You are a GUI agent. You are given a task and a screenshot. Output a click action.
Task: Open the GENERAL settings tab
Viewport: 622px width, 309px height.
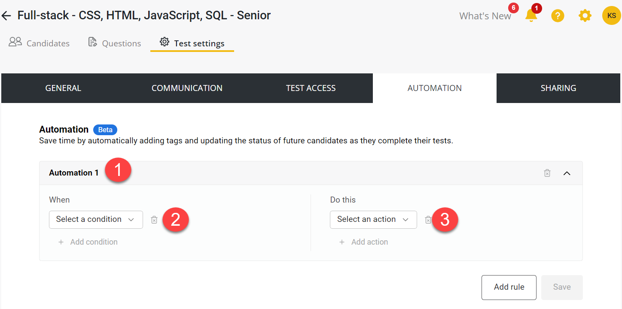[x=63, y=88]
